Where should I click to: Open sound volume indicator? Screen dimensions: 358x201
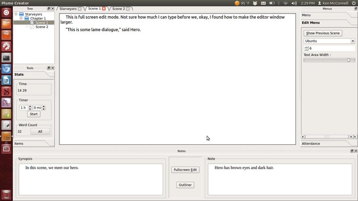(x=294, y=3)
